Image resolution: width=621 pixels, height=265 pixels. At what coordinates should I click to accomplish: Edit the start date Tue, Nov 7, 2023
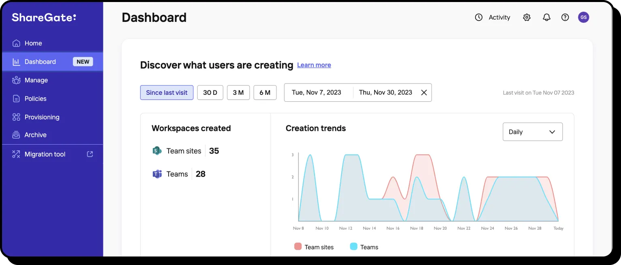click(317, 92)
